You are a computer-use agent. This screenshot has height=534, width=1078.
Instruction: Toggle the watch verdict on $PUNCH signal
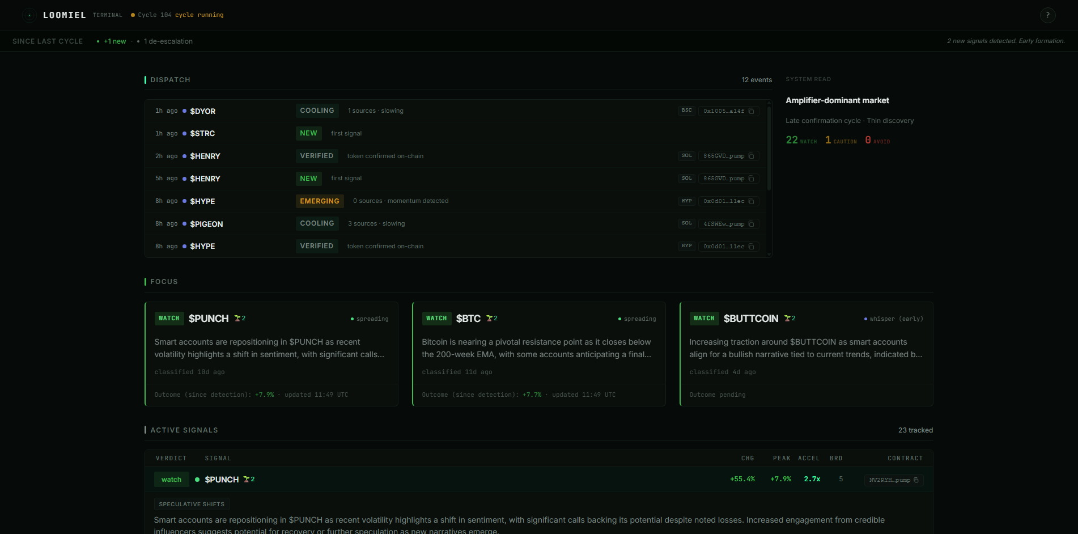tap(171, 479)
